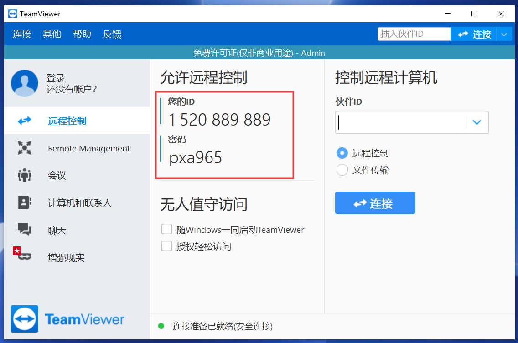Image resolution: width=518 pixels, height=343 pixels.
Task: Open the 增强现实 augmented reality icon
Action: click(x=24, y=257)
